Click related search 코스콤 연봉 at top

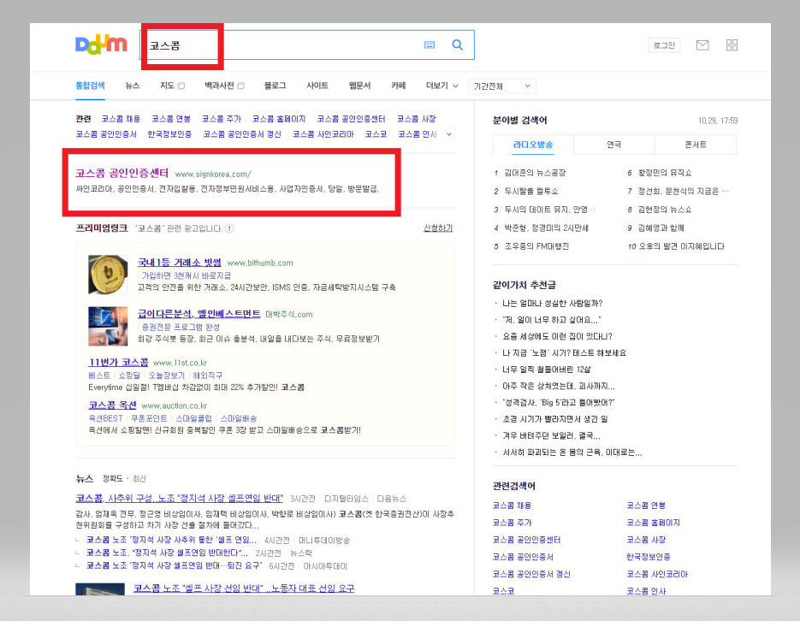click(x=171, y=119)
